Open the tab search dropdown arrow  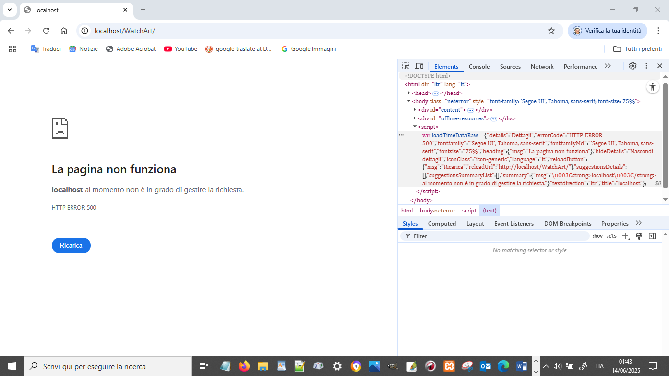pos(9,10)
